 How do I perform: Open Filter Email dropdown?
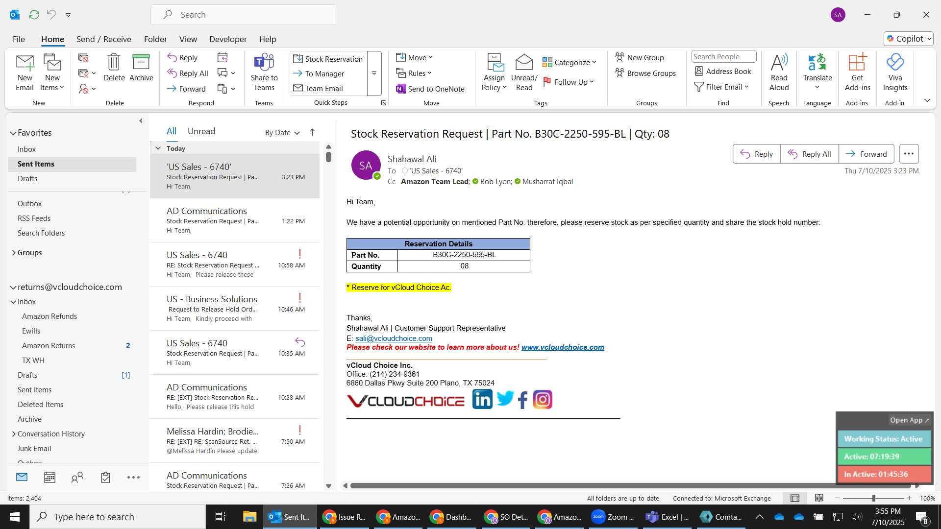[721, 87]
